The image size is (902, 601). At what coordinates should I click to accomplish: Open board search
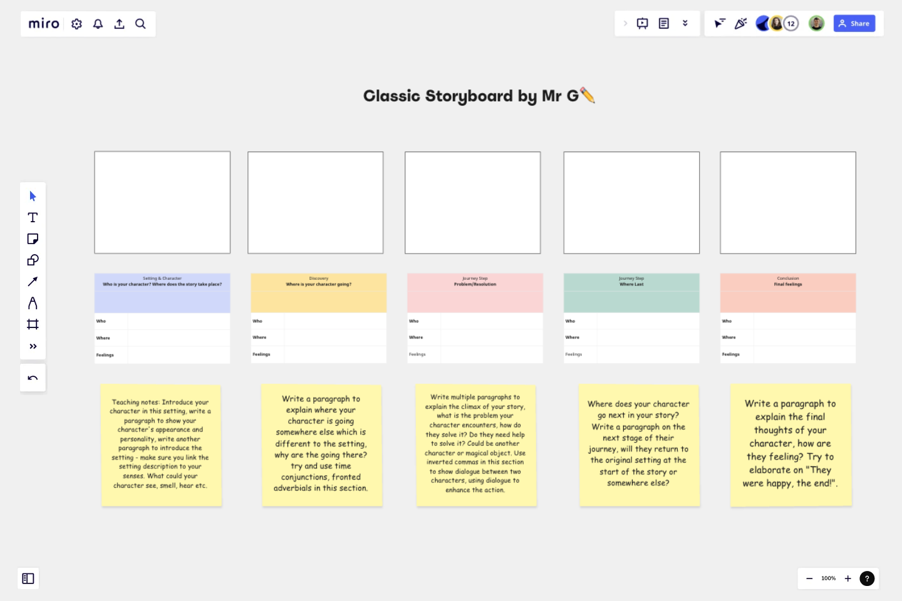(140, 23)
